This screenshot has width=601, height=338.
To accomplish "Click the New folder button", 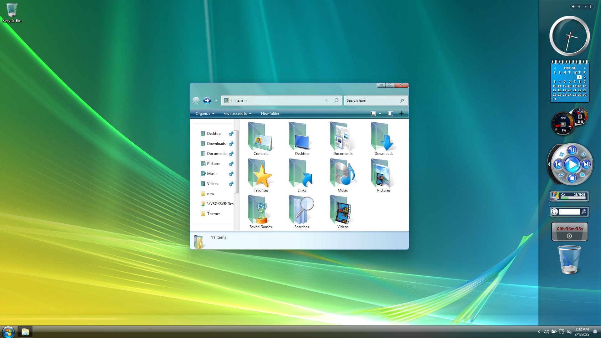I will pyautogui.click(x=270, y=114).
